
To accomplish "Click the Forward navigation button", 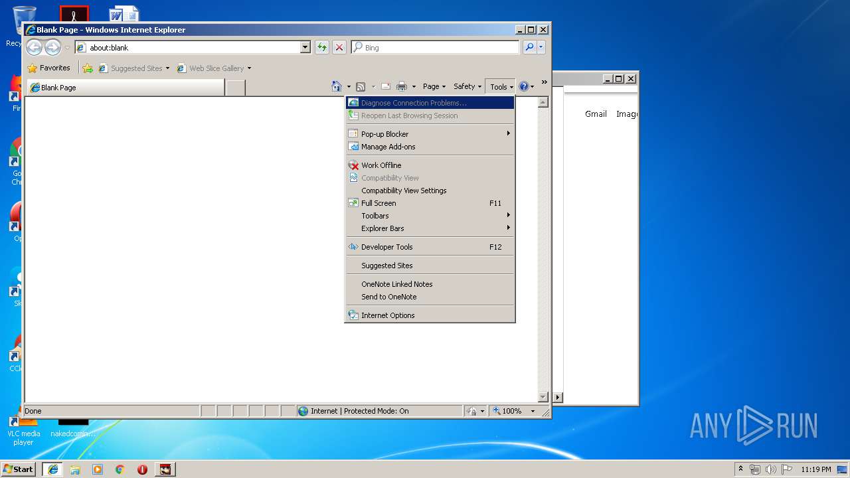I will (52, 47).
